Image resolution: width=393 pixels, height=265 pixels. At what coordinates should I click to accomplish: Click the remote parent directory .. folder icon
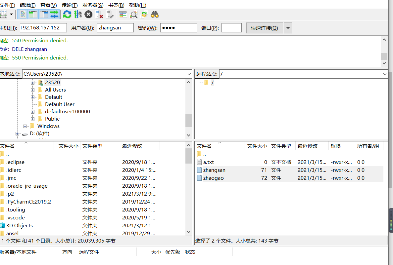coord(199,154)
